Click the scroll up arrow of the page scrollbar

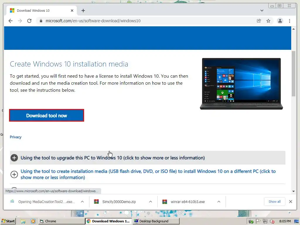(x=294, y=29)
